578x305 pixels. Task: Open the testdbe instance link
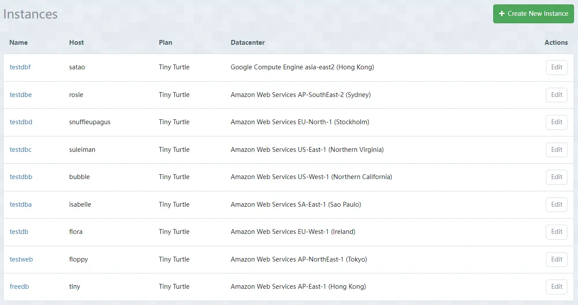21,95
